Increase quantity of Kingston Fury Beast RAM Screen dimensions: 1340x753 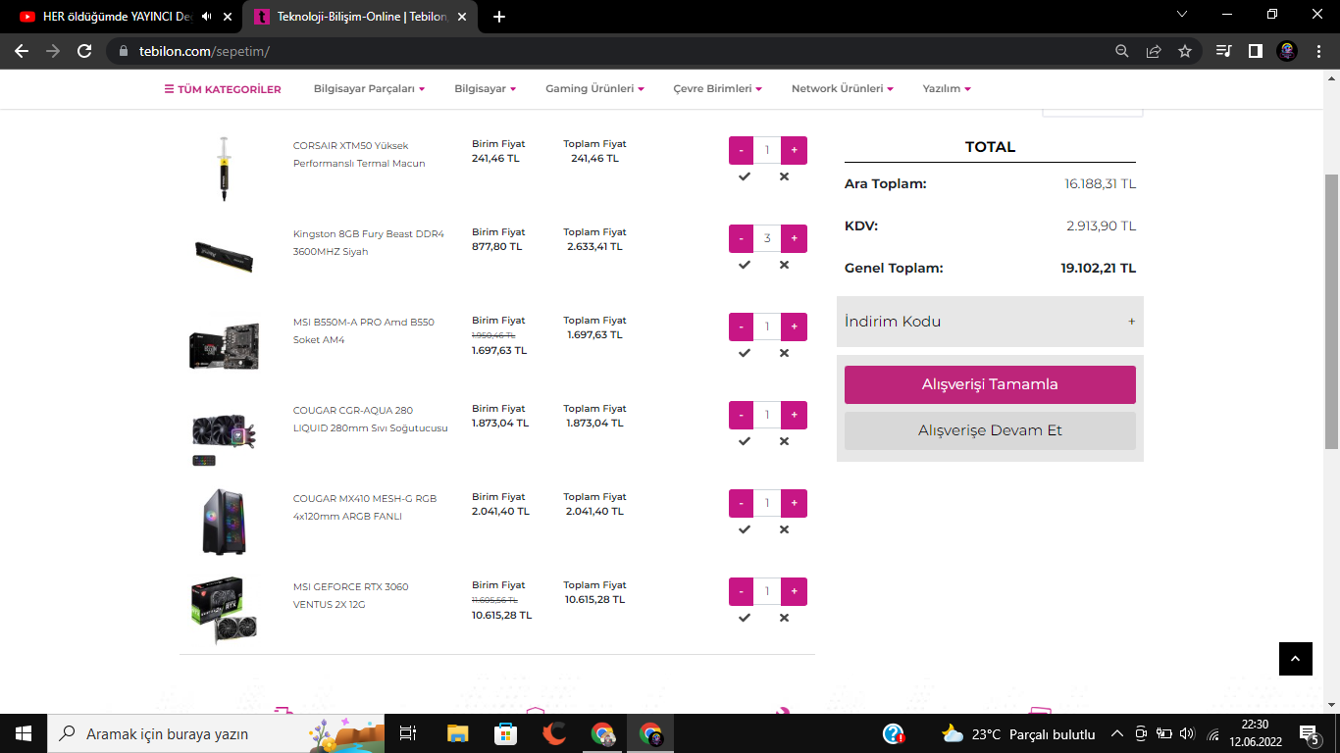[794, 238]
